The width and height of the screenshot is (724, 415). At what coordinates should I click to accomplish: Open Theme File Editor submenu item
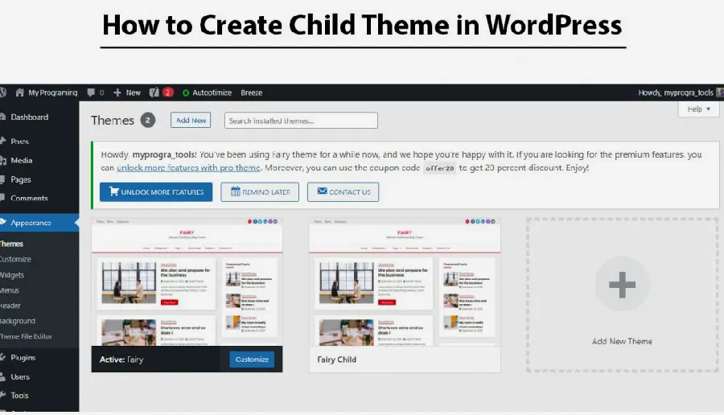click(x=26, y=336)
